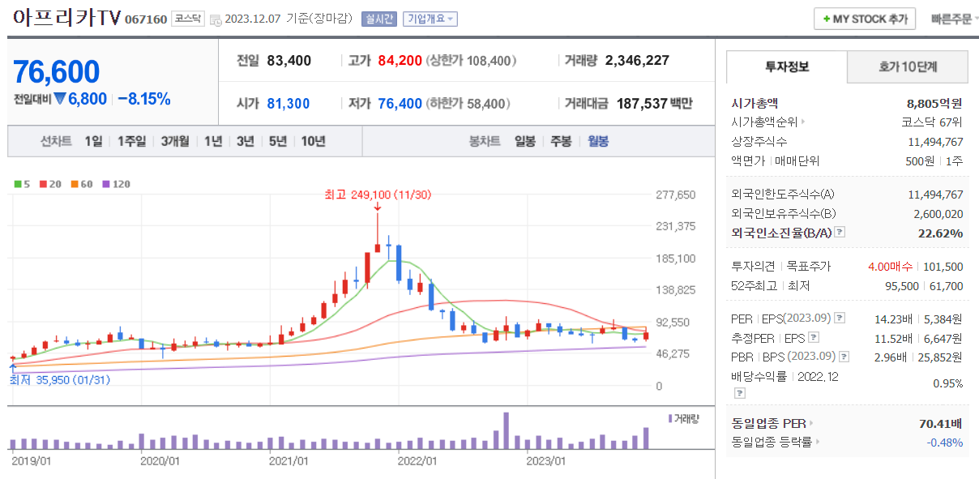Click the 22.62% foreign ownership value
Screen dimensions: 979x479
point(939,233)
